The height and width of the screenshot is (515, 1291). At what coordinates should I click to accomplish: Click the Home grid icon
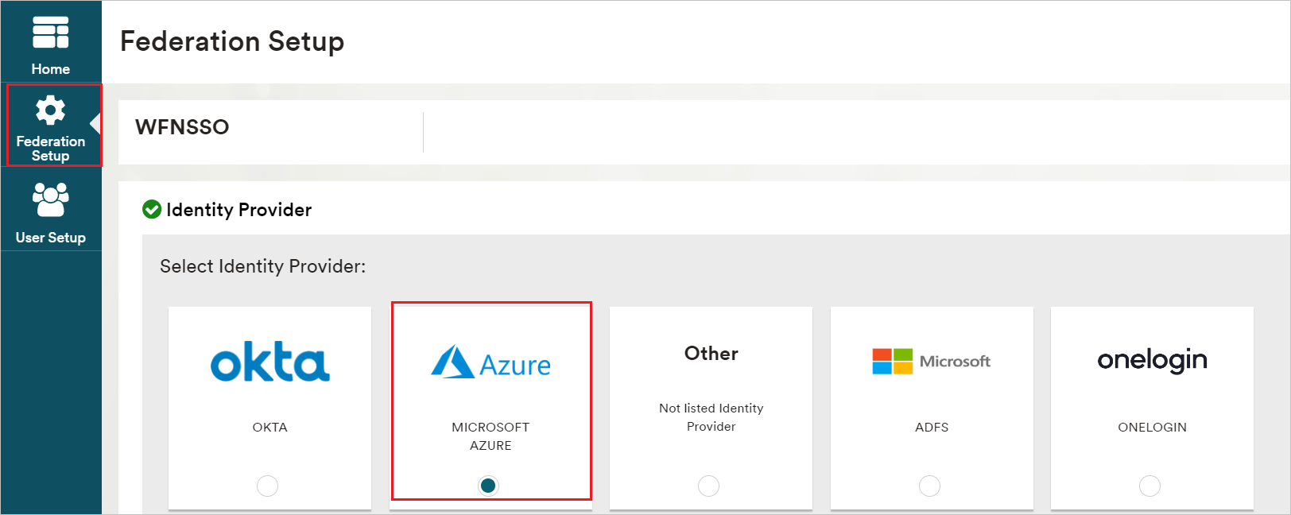click(x=50, y=33)
